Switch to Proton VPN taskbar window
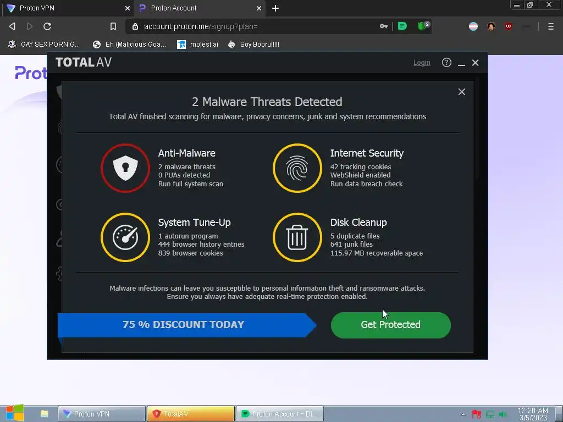Viewport: 563px width, 422px height. 102,414
